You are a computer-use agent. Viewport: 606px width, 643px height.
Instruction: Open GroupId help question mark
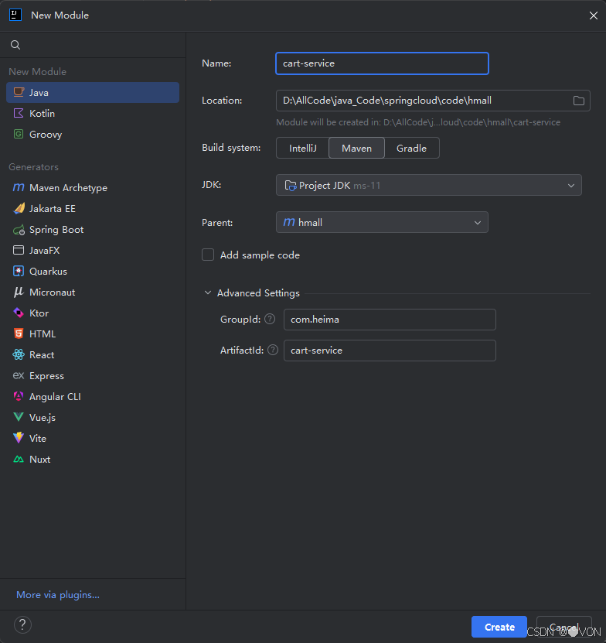pyautogui.click(x=270, y=319)
